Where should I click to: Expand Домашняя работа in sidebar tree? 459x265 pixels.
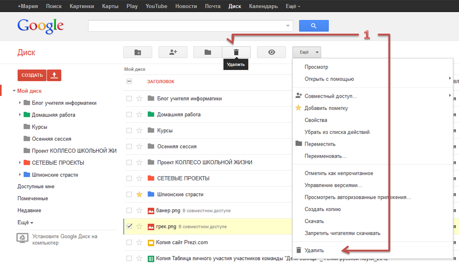20,115
